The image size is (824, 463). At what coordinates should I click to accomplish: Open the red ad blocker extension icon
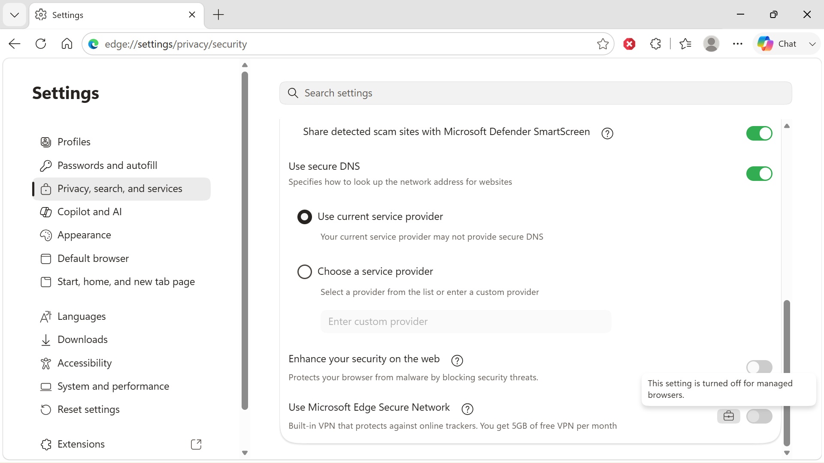(629, 44)
